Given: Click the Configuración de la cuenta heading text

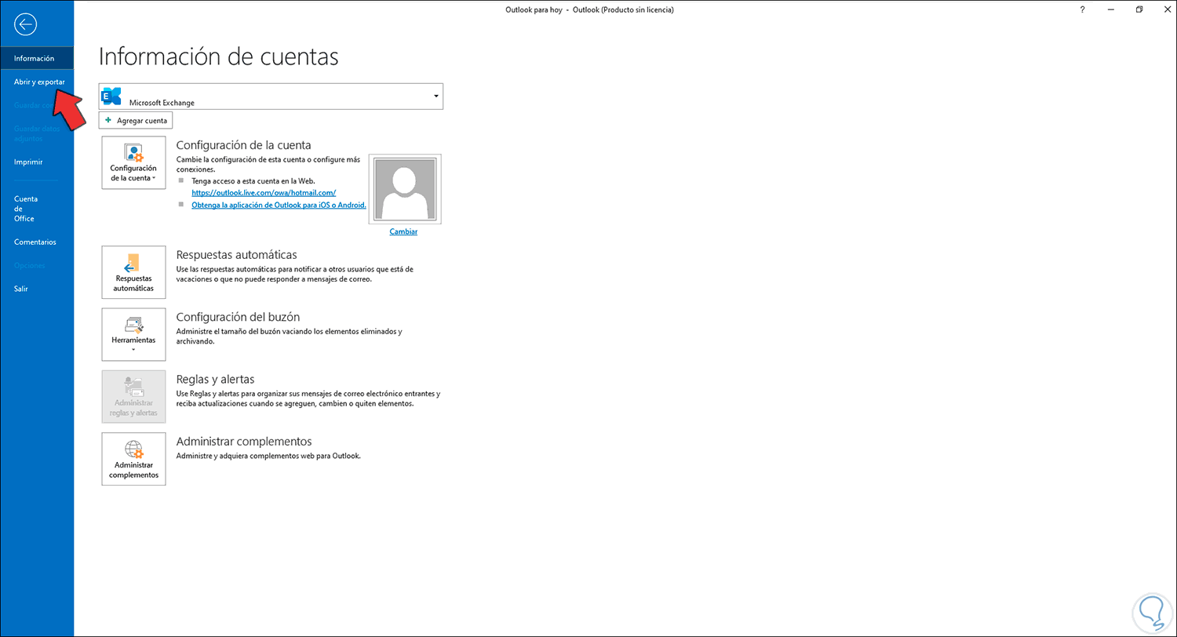Looking at the screenshot, I should click(x=244, y=145).
